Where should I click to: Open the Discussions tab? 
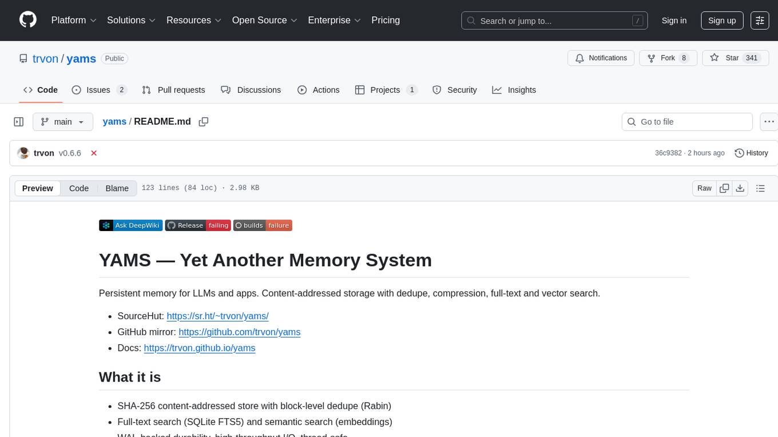pos(251,90)
